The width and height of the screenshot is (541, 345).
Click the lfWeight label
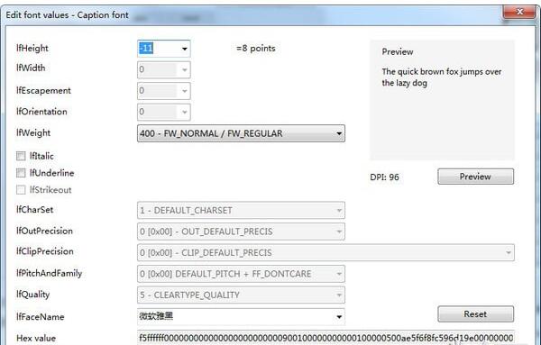point(33,133)
